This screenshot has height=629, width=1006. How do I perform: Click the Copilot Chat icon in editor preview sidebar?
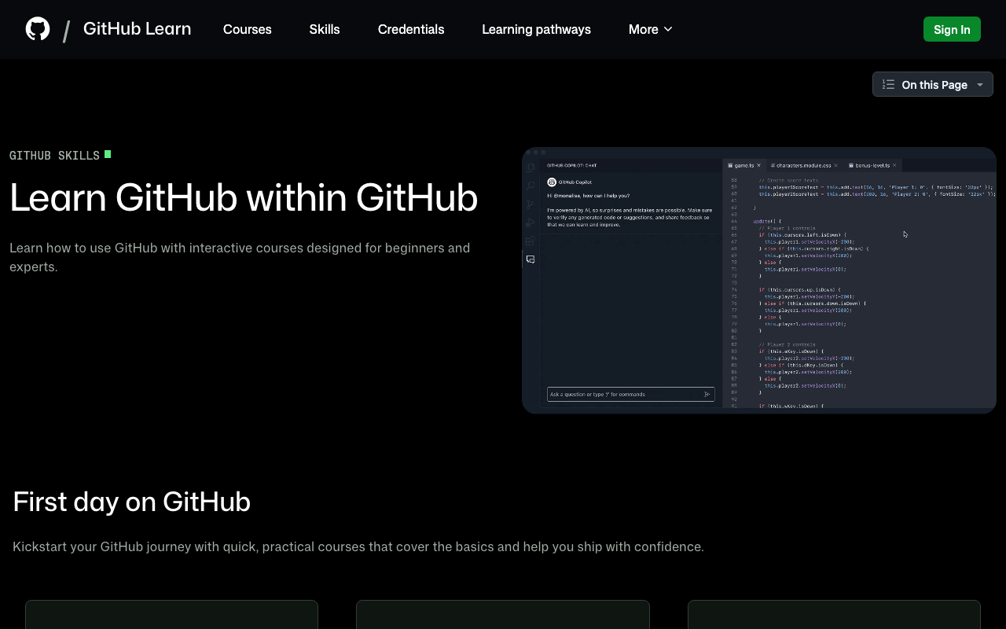click(531, 259)
